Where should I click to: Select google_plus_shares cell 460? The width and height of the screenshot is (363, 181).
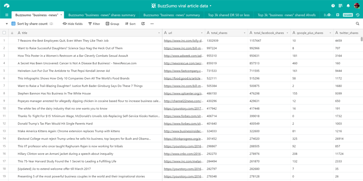point(312,63)
